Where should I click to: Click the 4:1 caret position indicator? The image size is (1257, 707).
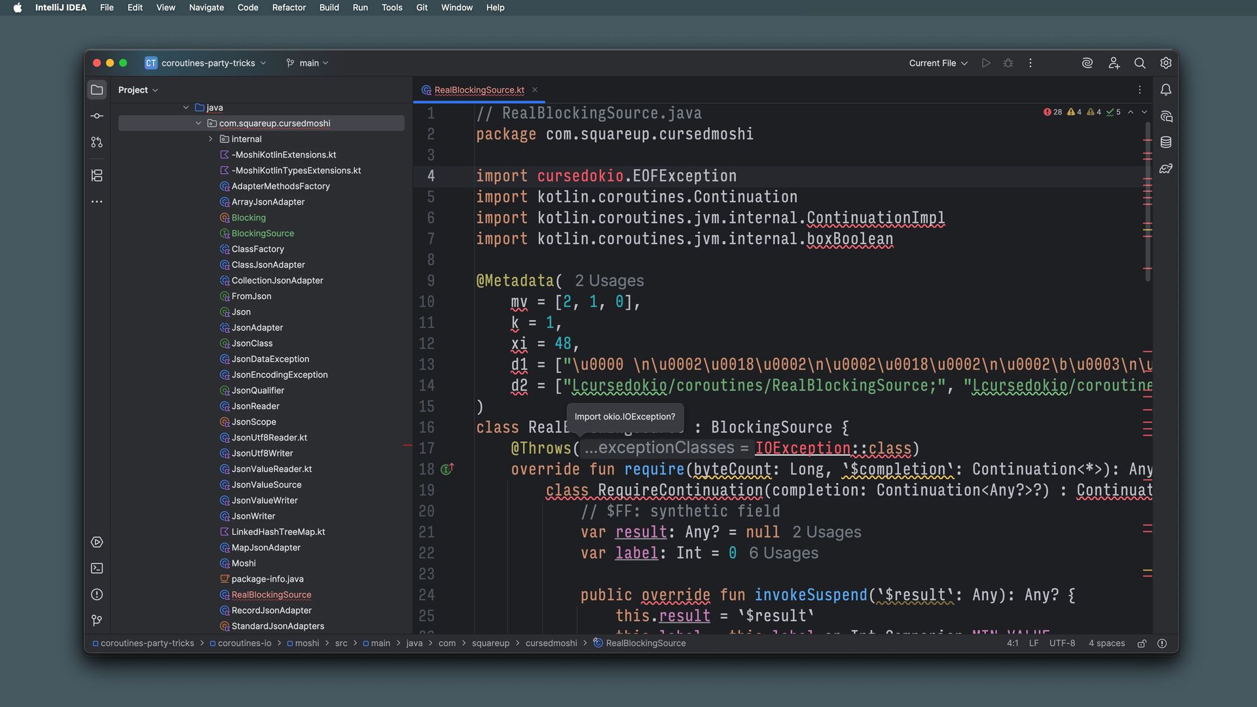(1012, 644)
